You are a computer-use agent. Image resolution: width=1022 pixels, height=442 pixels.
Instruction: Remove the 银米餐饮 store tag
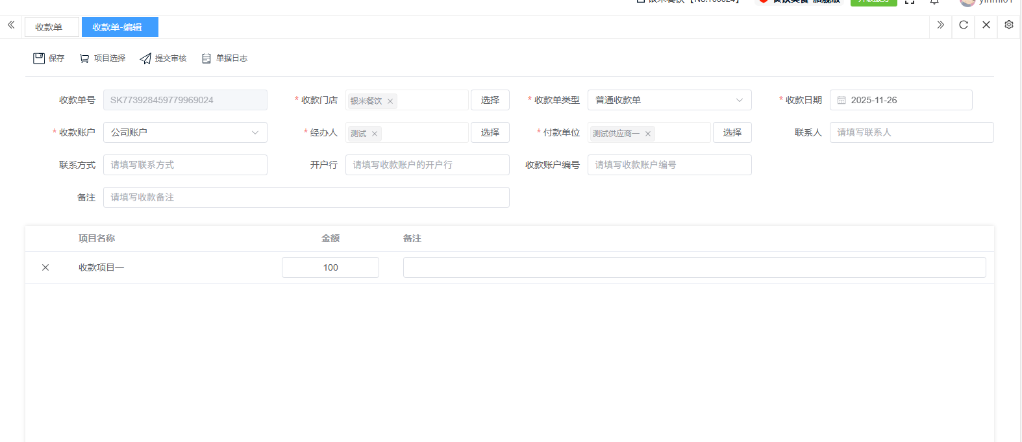point(390,101)
